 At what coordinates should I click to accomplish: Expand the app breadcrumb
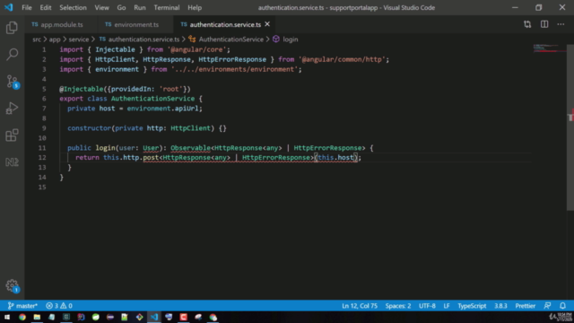pyautogui.click(x=55, y=39)
